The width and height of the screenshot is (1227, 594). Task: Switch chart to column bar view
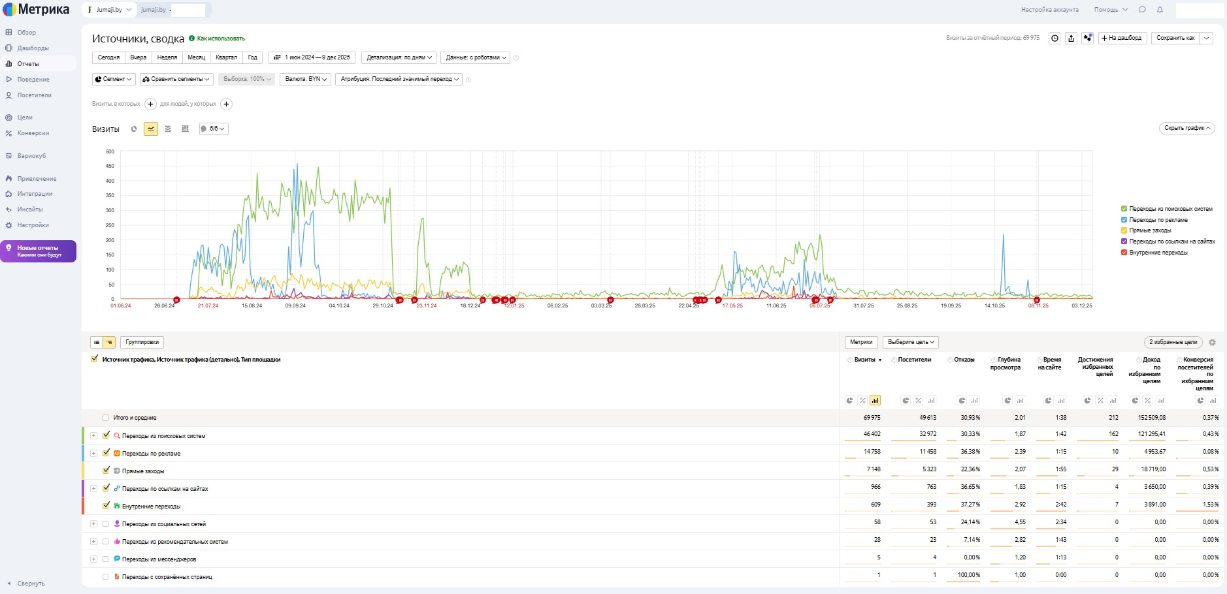click(x=185, y=129)
